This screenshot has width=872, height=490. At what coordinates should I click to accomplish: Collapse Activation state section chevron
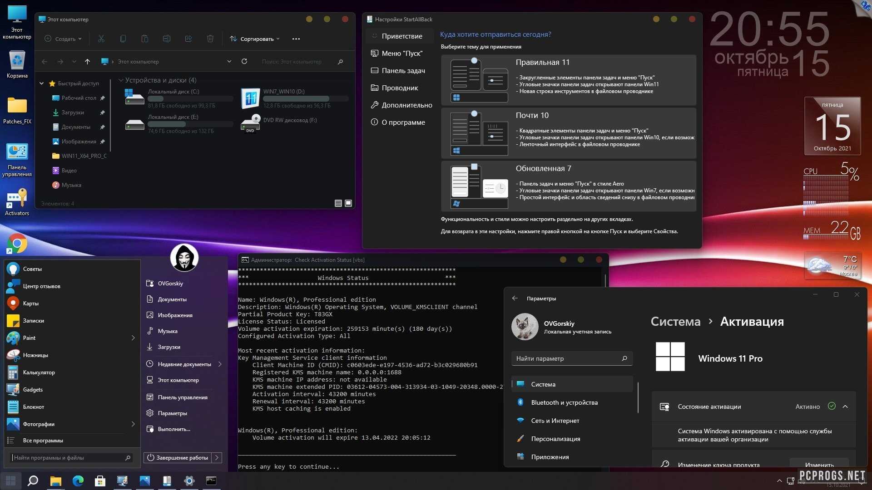pyautogui.click(x=845, y=407)
